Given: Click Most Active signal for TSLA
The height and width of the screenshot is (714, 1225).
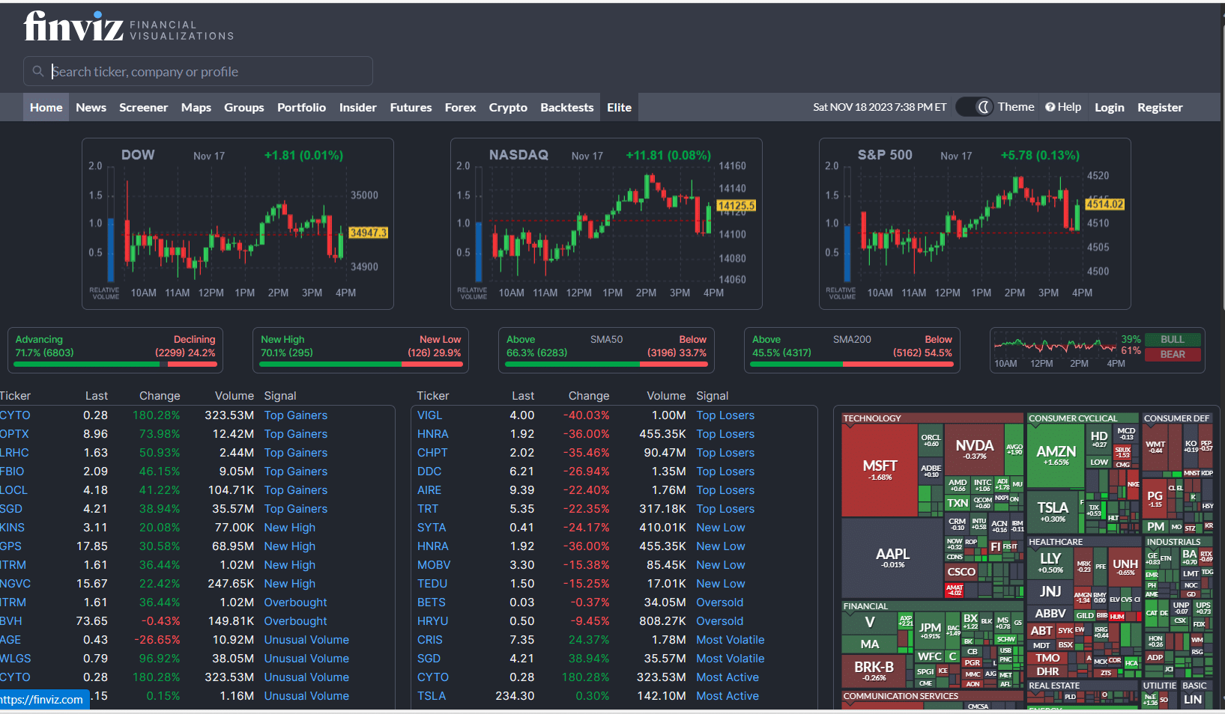Looking at the screenshot, I should click(728, 696).
